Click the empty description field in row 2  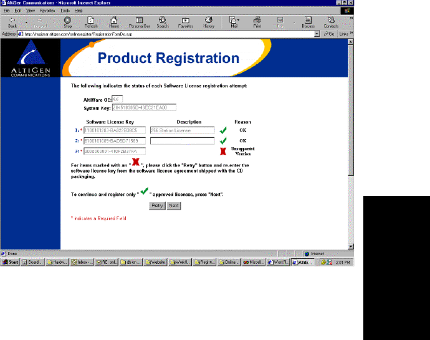tap(183, 141)
